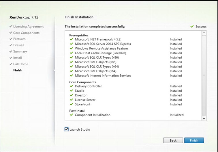Click the Post Install section heading
Viewport: 218px width, 152px height.
(77, 111)
